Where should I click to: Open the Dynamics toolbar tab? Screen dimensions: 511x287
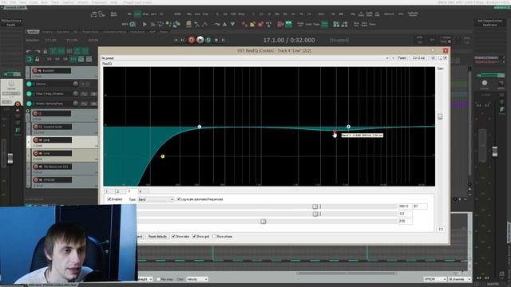coord(47,32)
